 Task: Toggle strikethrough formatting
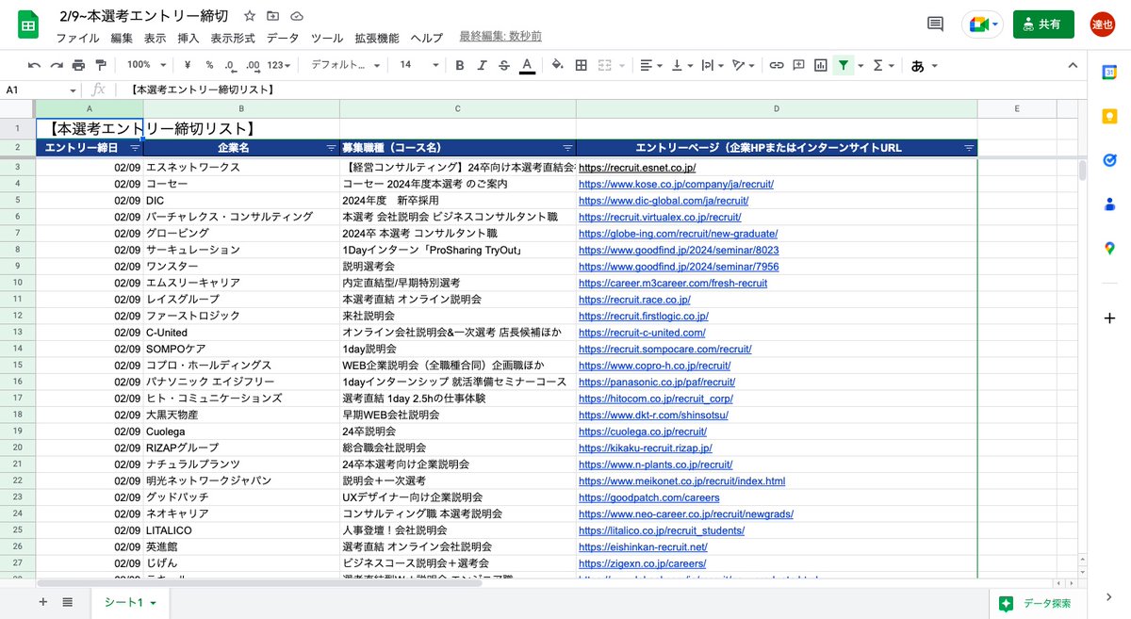click(x=504, y=65)
